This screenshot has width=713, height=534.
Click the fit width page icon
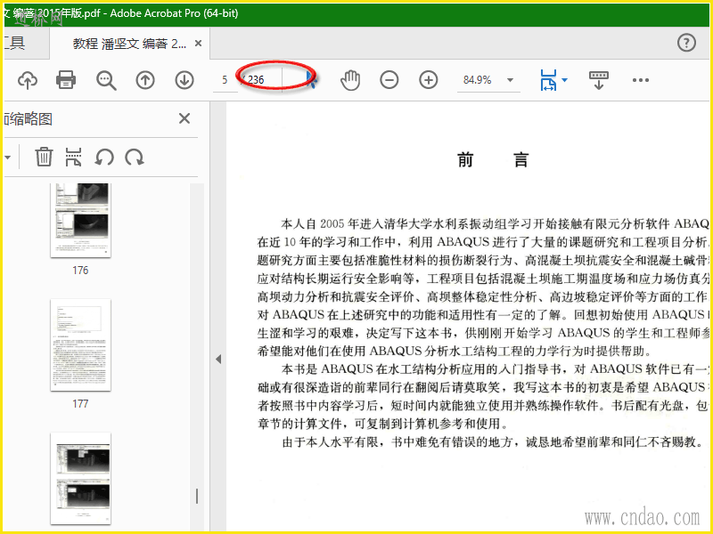[548, 80]
